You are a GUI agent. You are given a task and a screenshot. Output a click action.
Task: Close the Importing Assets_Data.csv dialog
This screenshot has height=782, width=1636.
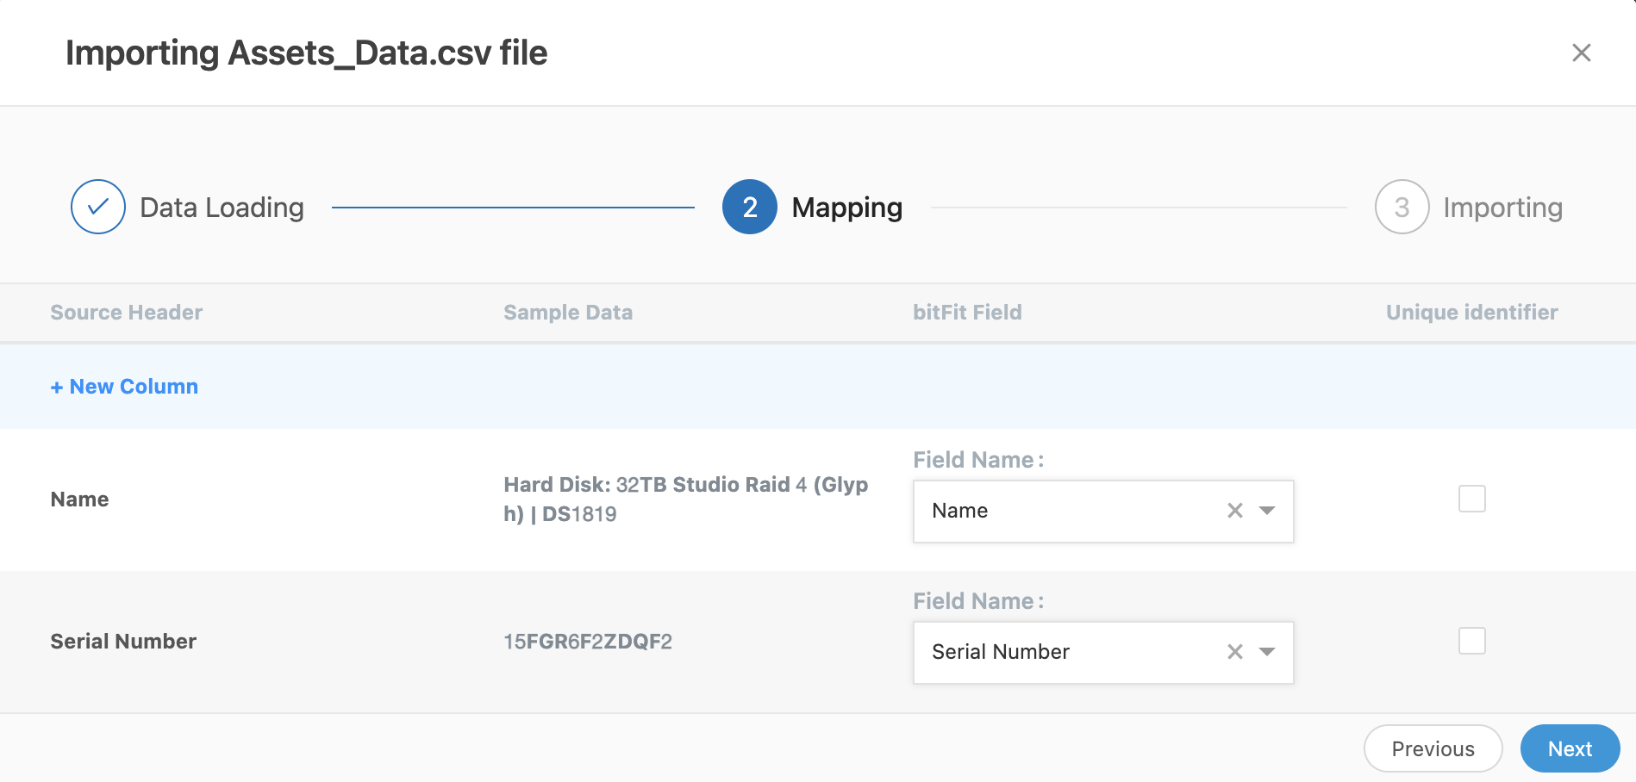coord(1583,53)
